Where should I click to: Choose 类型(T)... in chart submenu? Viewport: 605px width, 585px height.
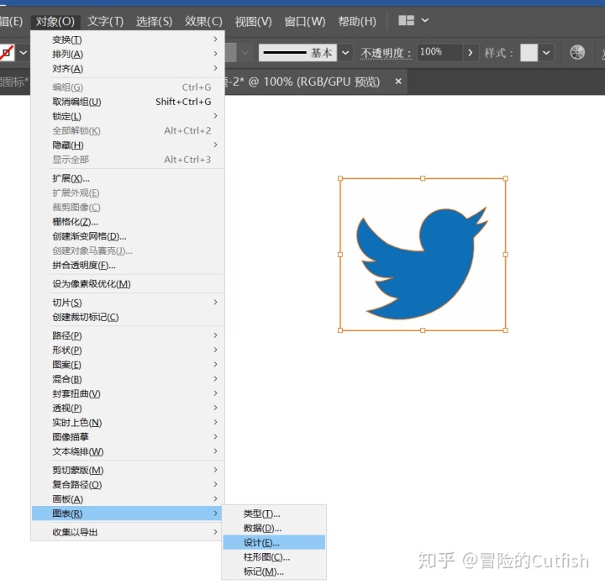(x=274, y=514)
